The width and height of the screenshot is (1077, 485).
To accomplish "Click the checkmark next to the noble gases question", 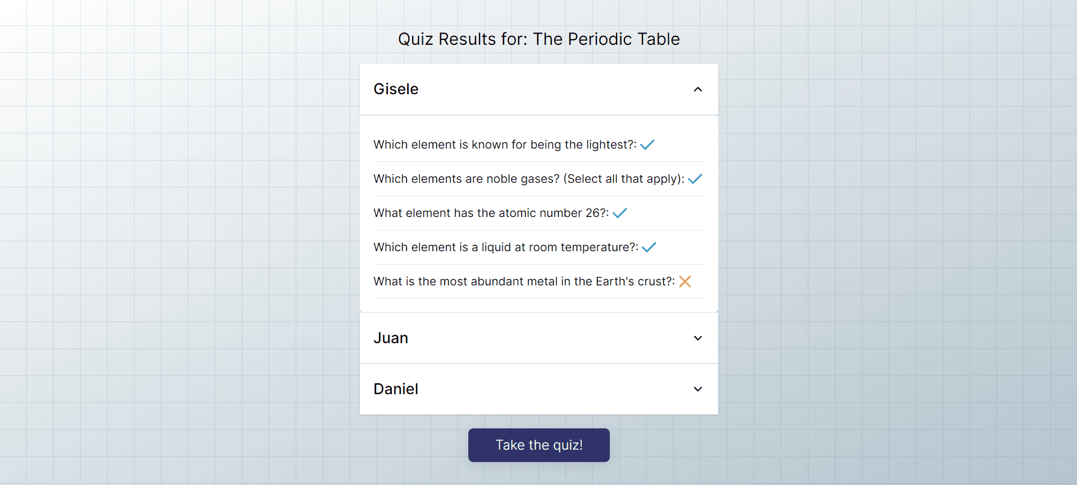I will [695, 179].
